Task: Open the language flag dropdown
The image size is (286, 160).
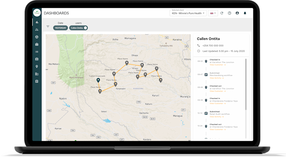Action: (213, 13)
